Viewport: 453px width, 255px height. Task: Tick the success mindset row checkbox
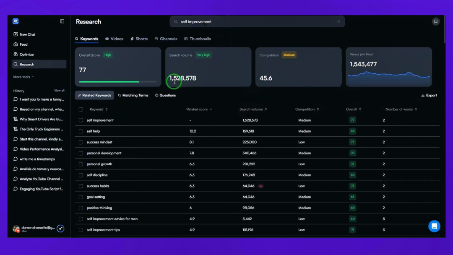[81, 142]
